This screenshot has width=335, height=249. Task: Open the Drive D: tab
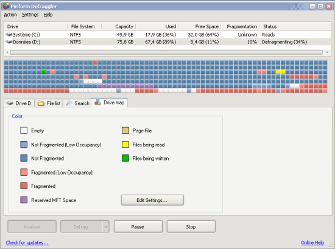19,103
